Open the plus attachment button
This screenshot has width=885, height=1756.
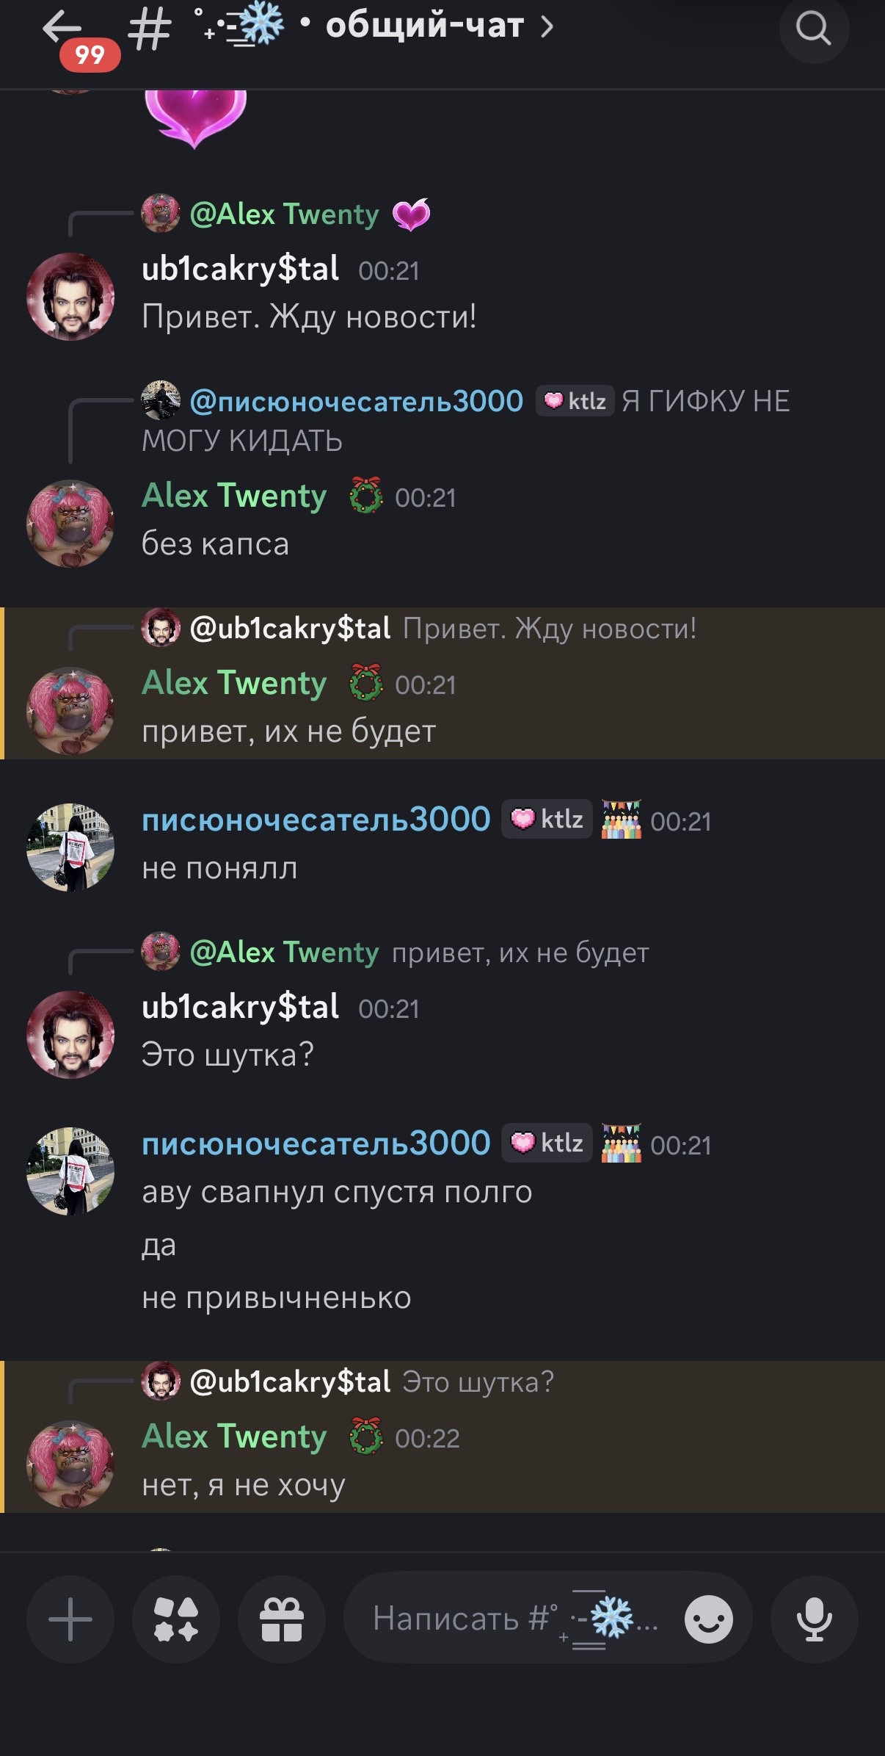(70, 1619)
